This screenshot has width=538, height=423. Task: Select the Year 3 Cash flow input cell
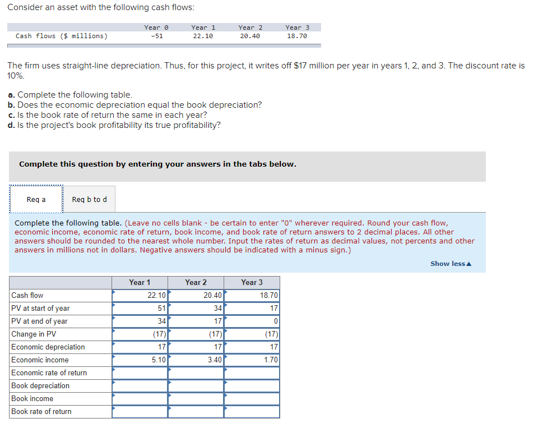(252, 295)
